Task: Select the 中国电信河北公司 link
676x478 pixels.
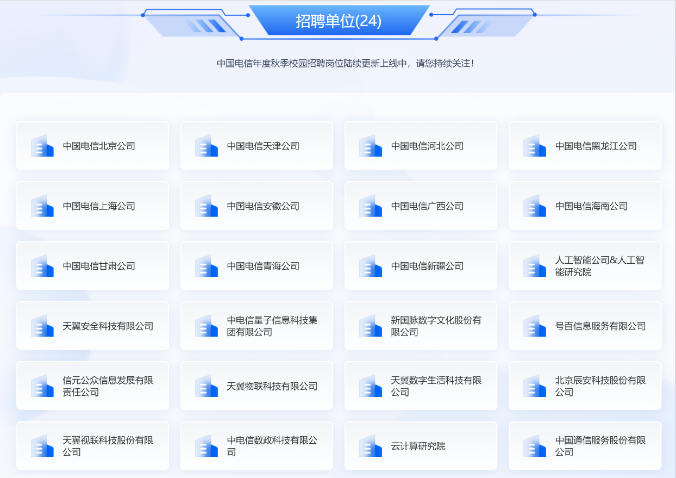Action: [x=427, y=146]
